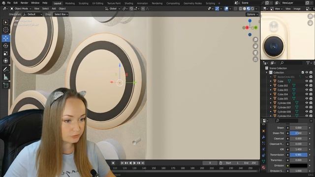
Task: Disable Cube.004 in renders
Action: coord(311,94)
